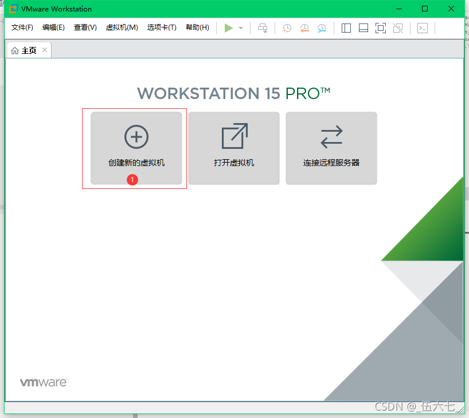Click the Unity mode toolbar icon
The height and width of the screenshot is (418, 469).
click(398, 28)
